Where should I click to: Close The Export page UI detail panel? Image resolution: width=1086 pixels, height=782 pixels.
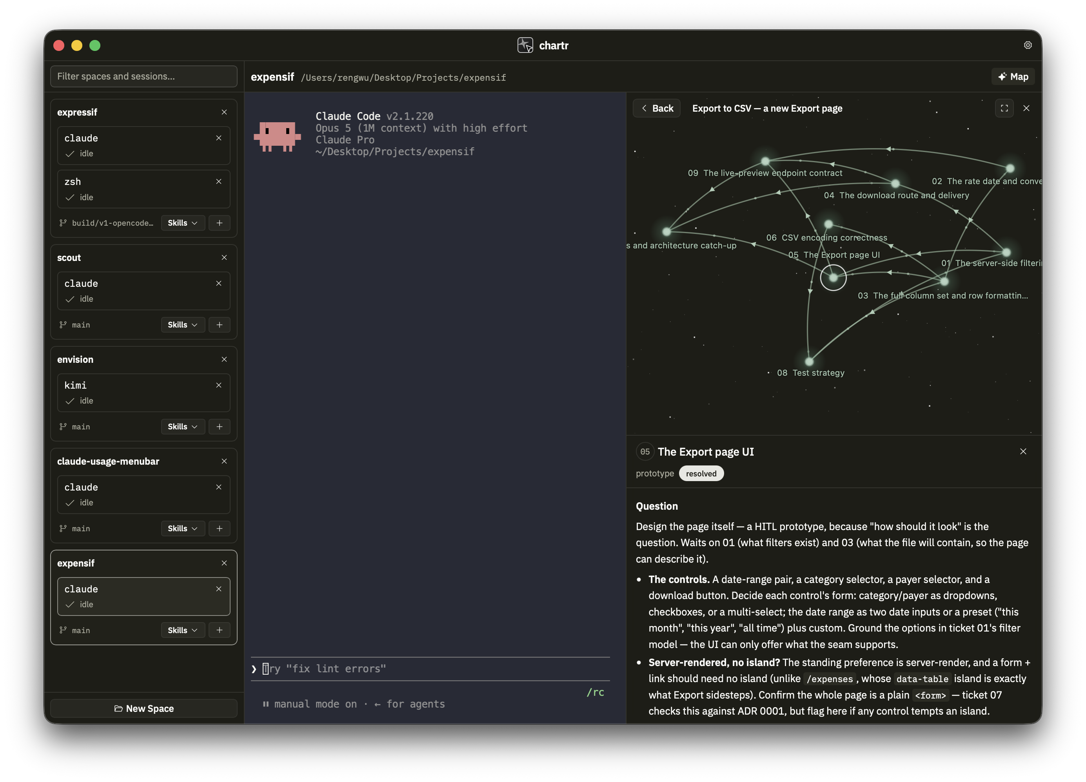[x=1023, y=451]
